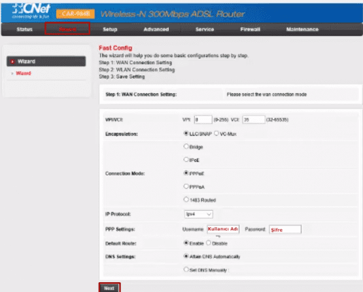Image resolution: width=363 pixels, height=292 pixels.
Task: Select Set DNS Manually
Action: click(186, 269)
